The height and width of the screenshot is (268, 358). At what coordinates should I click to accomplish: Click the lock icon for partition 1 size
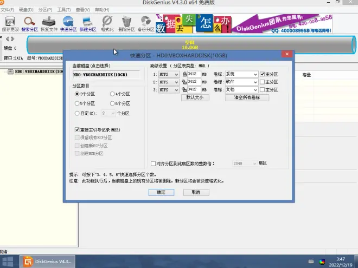184,74
